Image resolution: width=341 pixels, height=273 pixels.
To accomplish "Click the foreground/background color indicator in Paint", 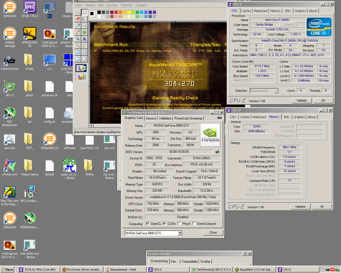I will tap(92, 14).
